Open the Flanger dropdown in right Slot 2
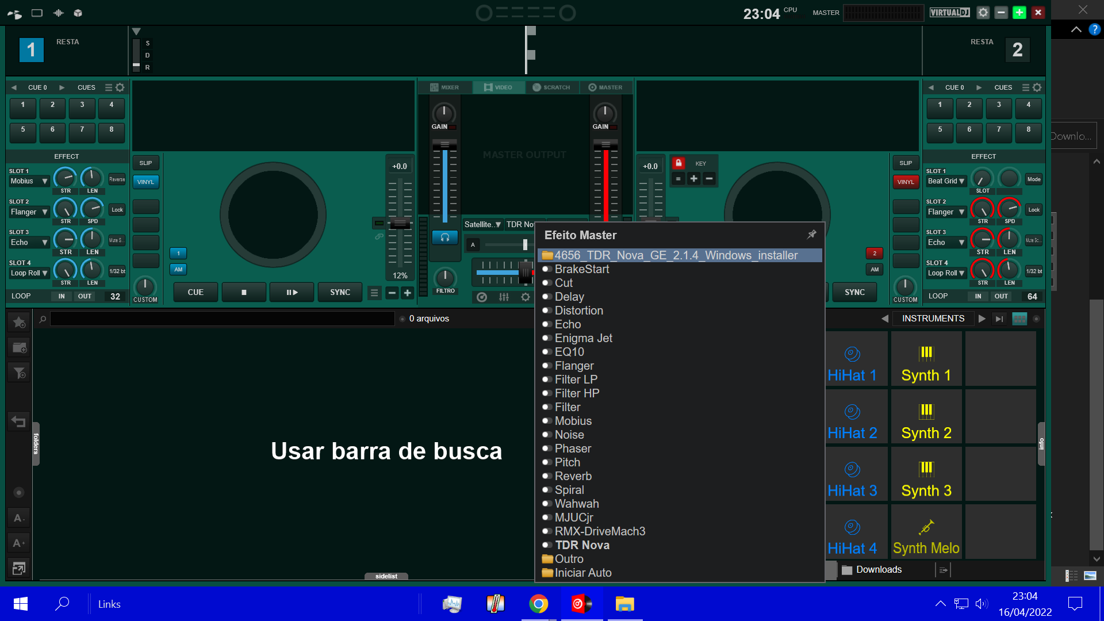Screen dimensions: 1104x621 [x=946, y=212]
